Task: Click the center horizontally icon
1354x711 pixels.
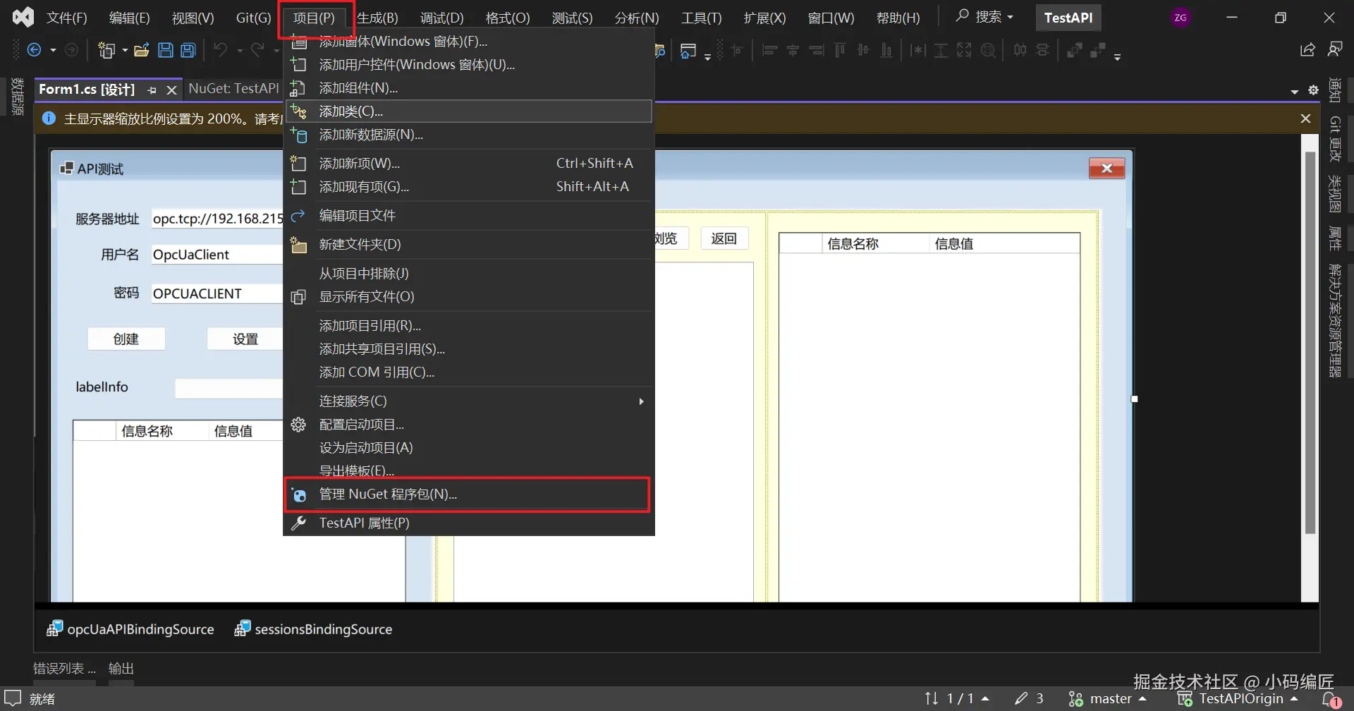Action: click(x=1020, y=50)
